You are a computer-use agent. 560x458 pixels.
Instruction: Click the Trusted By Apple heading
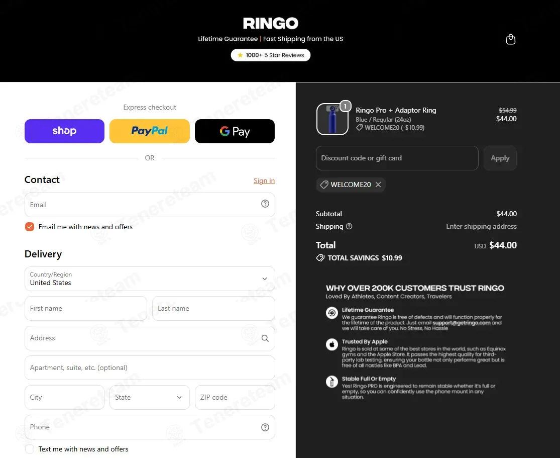365,341
